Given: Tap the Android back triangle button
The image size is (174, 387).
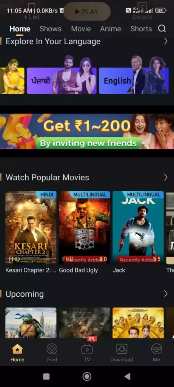Looking at the screenshot, I should pos(127,376).
